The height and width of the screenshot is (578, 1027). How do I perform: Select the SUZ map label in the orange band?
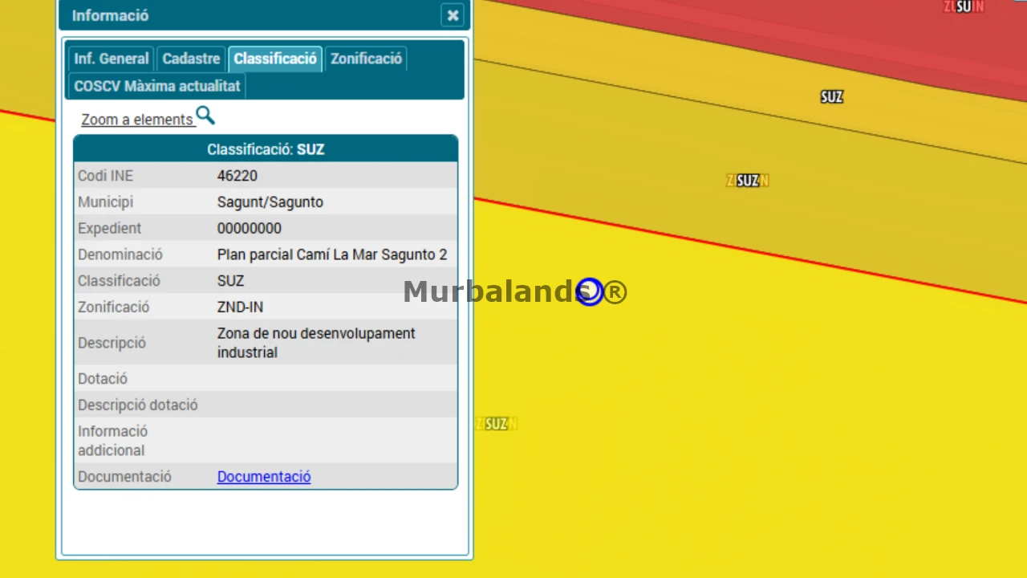tap(832, 97)
